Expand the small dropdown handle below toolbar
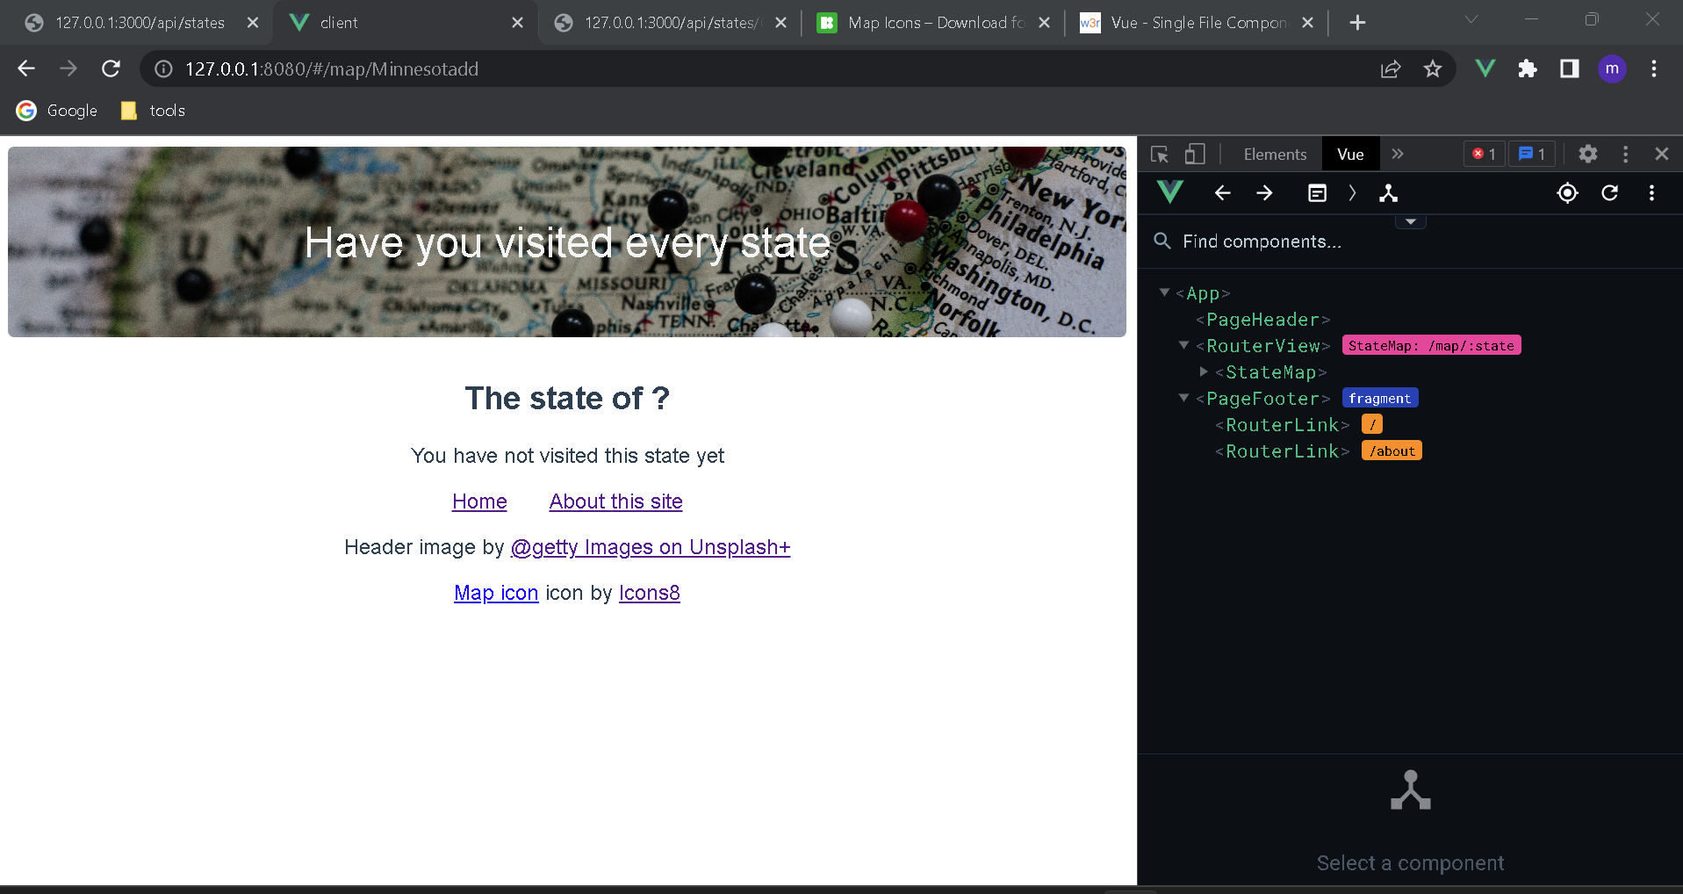1683x894 pixels. (x=1411, y=222)
